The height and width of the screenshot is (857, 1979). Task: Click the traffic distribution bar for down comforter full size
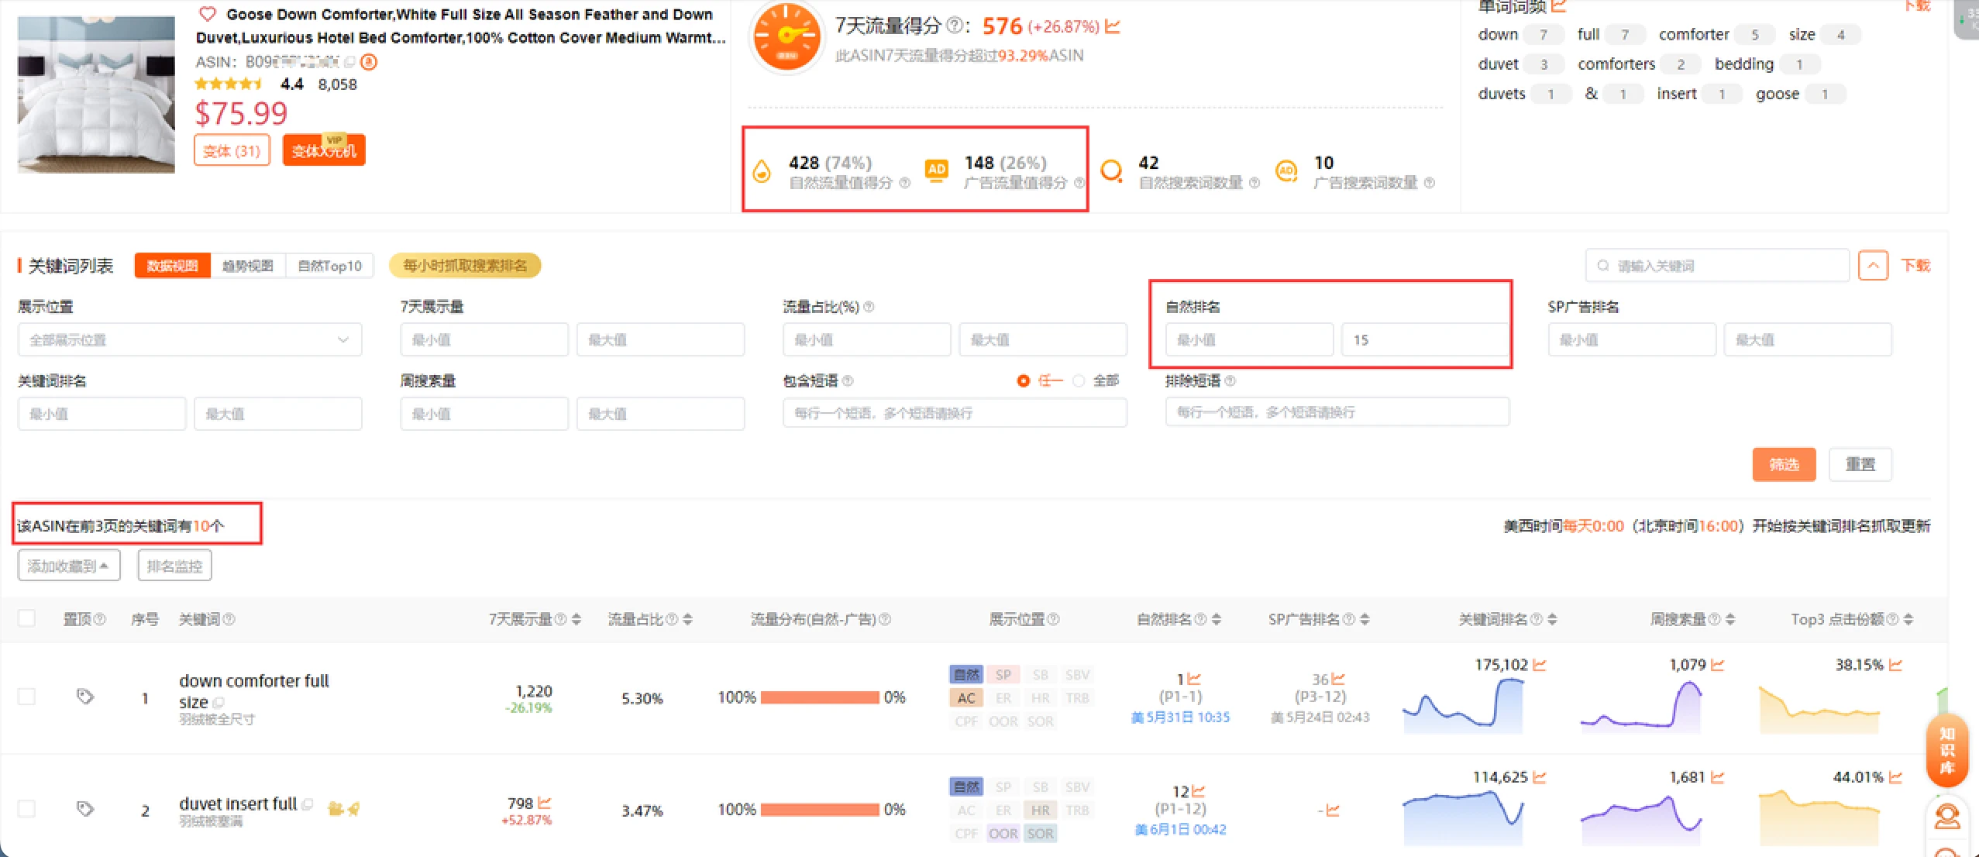point(820,697)
